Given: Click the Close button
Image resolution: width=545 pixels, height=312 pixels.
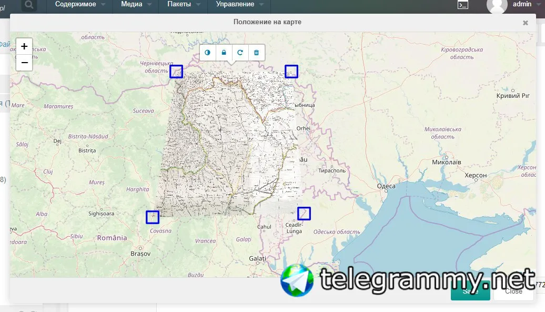Looking at the screenshot, I should pos(513,291).
